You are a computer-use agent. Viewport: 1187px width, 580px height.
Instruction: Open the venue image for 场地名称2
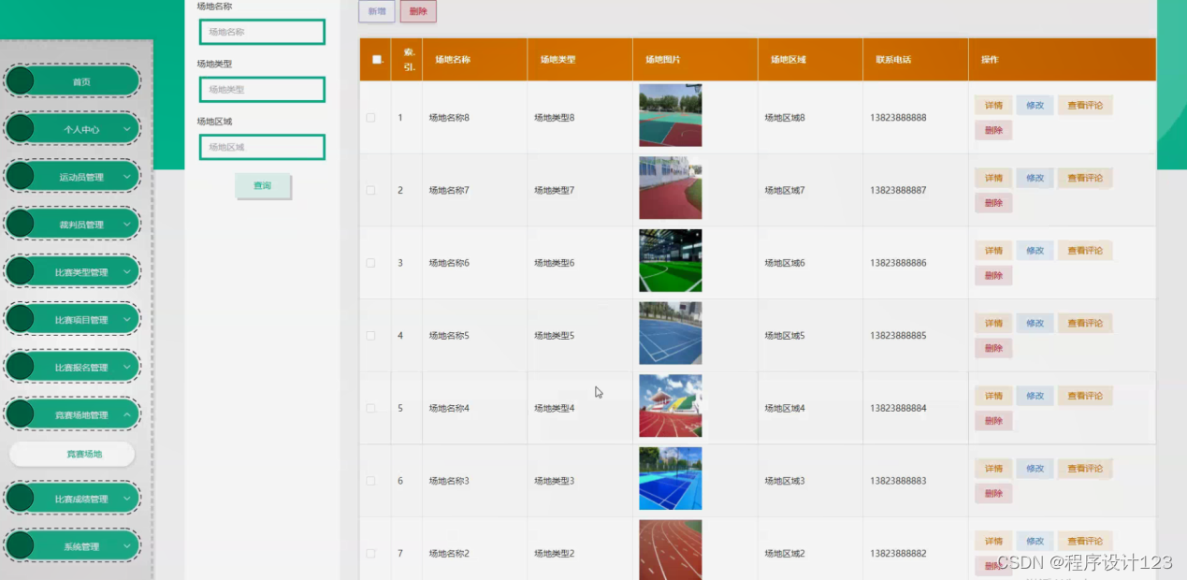click(670, 550)
